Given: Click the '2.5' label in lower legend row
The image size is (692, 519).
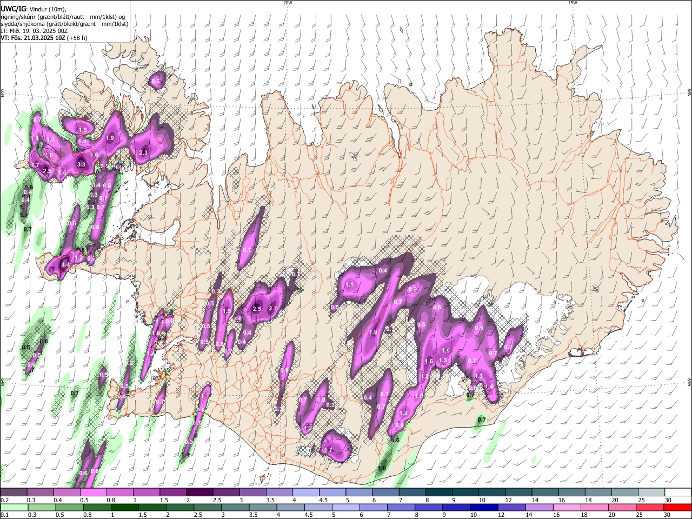Looking at the screenshot, I should pyautogui.click(x=198, y=515).
